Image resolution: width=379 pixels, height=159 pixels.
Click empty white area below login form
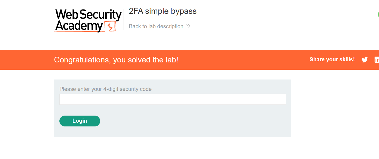[173, 149]
